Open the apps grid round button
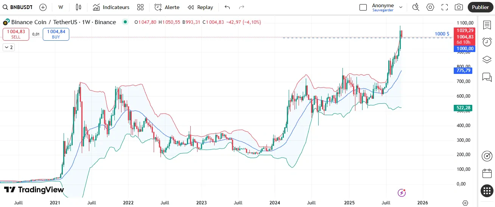 pos(487,191)
